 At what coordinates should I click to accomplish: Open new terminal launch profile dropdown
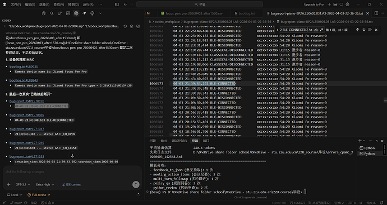[x=365, y=141]
